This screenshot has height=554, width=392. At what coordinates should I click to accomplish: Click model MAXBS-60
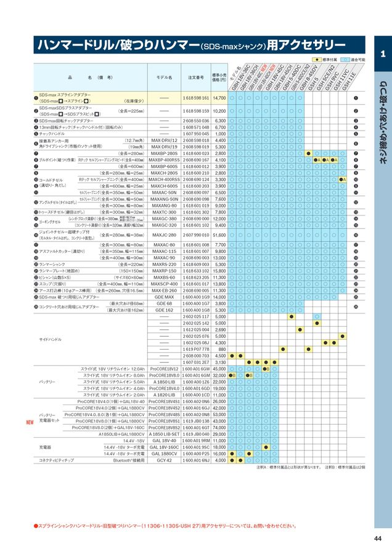coord(164,278)
